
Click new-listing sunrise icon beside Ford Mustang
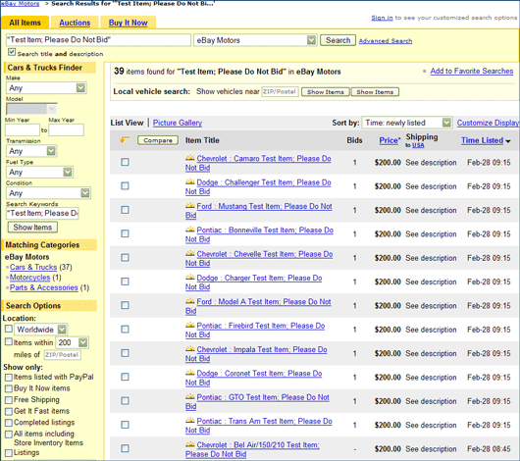[189, 205]
